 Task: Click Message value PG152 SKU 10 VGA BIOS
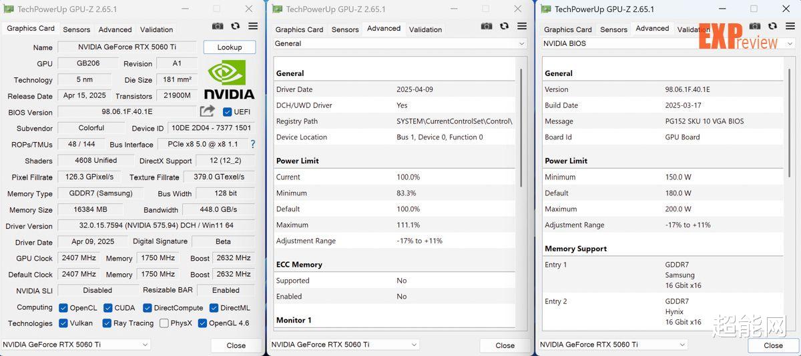point(704,121)
